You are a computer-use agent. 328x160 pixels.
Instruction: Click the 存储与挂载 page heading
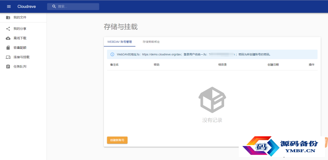click(x=121, y=27)
